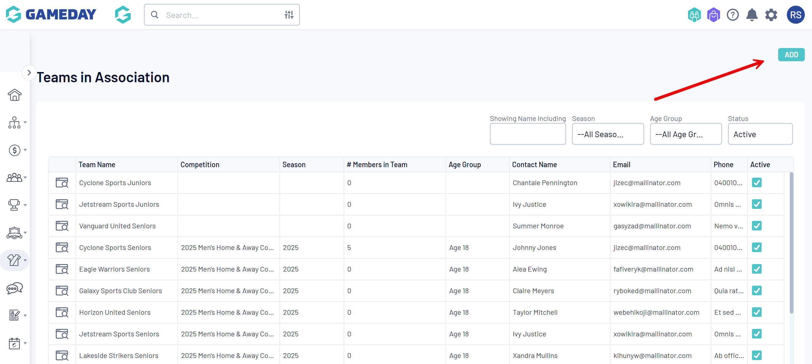This screenshot has height=364, width=812.
Task: Click the ADD button
Action: [791, 55]
